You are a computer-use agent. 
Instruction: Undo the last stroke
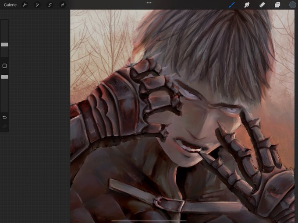tap(4, 117)
